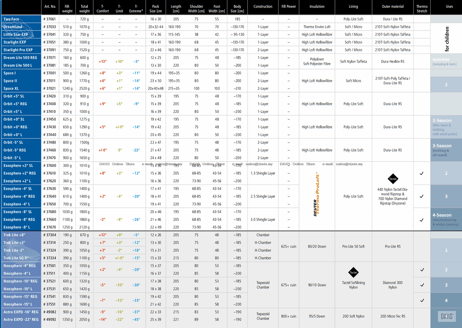Click the '+13°' T-Comfort value
Image resolution: width=462 pixels, height=328 pixels.
click(x=103, y=61)
